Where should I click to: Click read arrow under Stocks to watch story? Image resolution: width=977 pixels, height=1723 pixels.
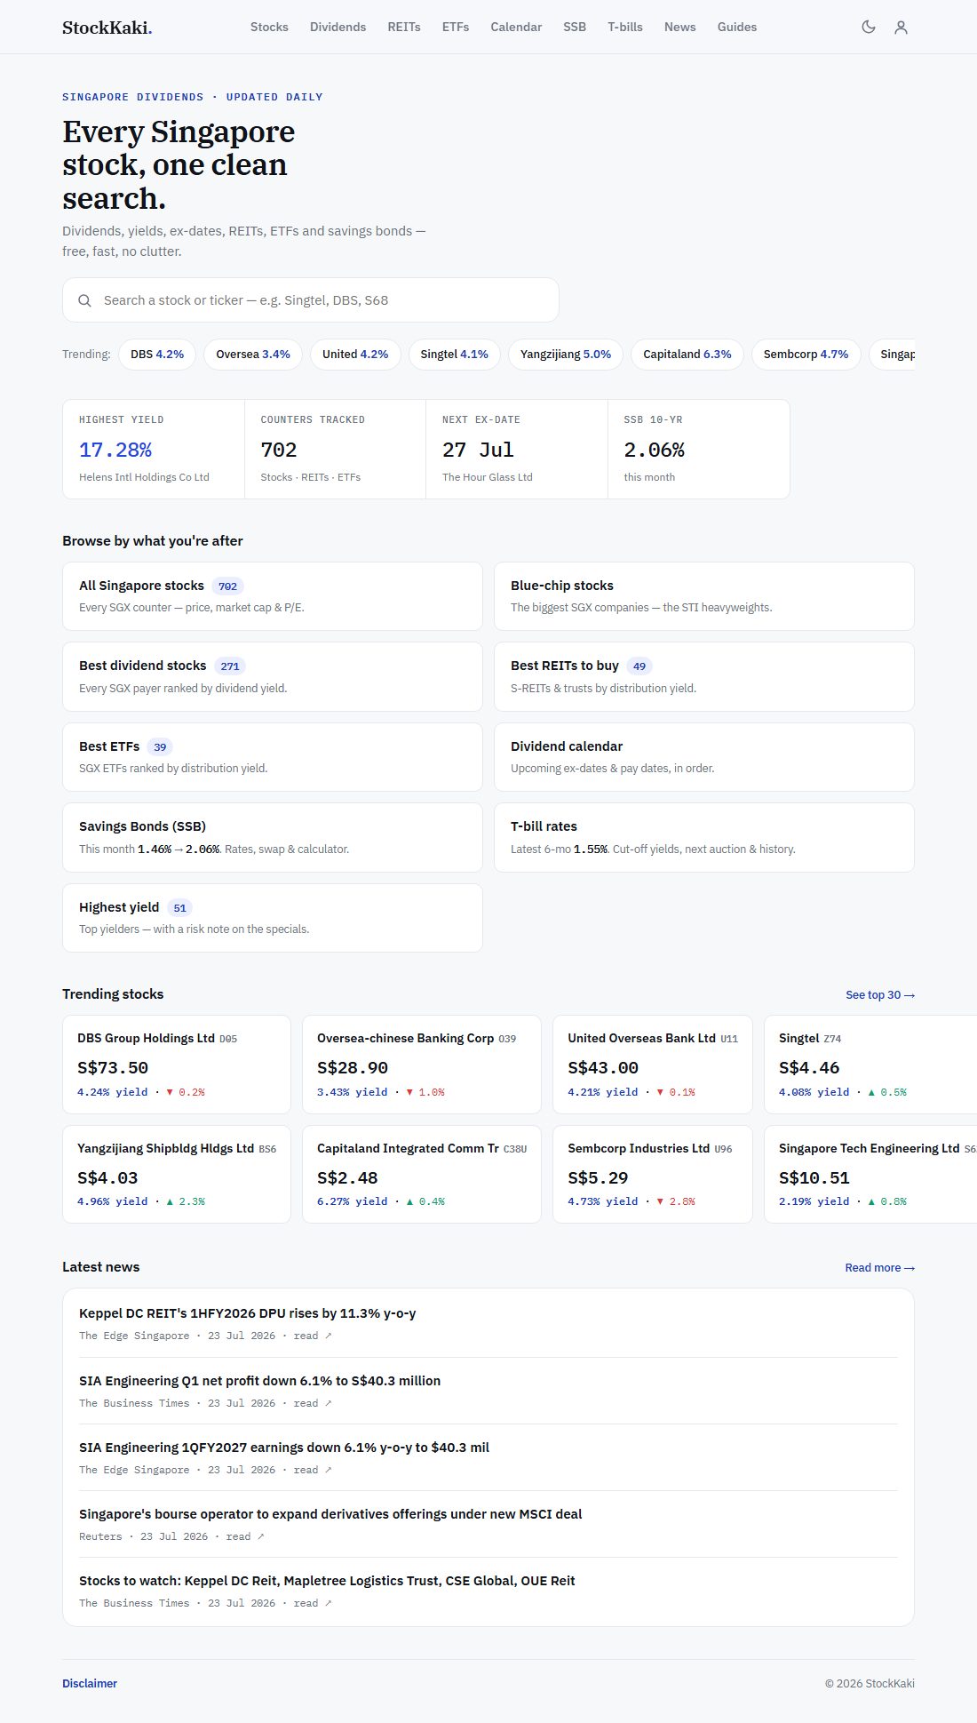pos(313,1603)
